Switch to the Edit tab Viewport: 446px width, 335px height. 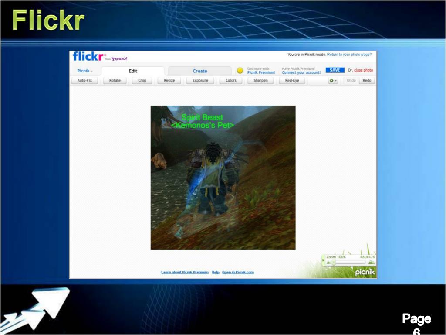133,71
